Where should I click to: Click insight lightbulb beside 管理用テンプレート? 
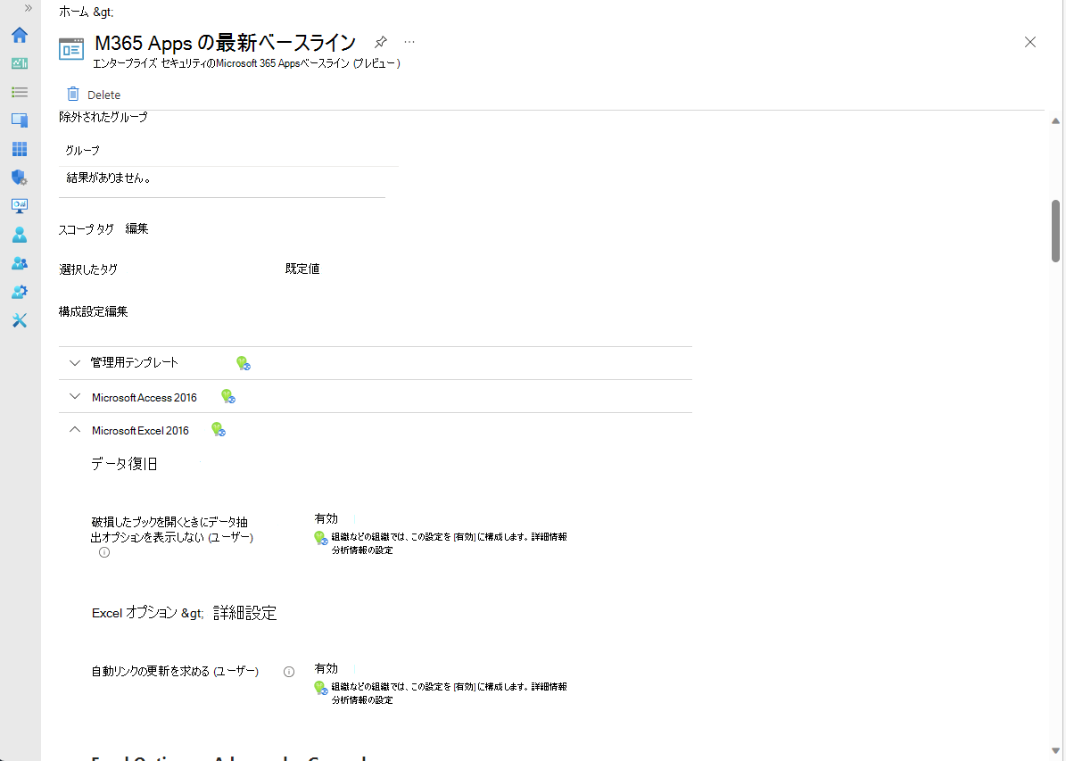tap(244, 363)
